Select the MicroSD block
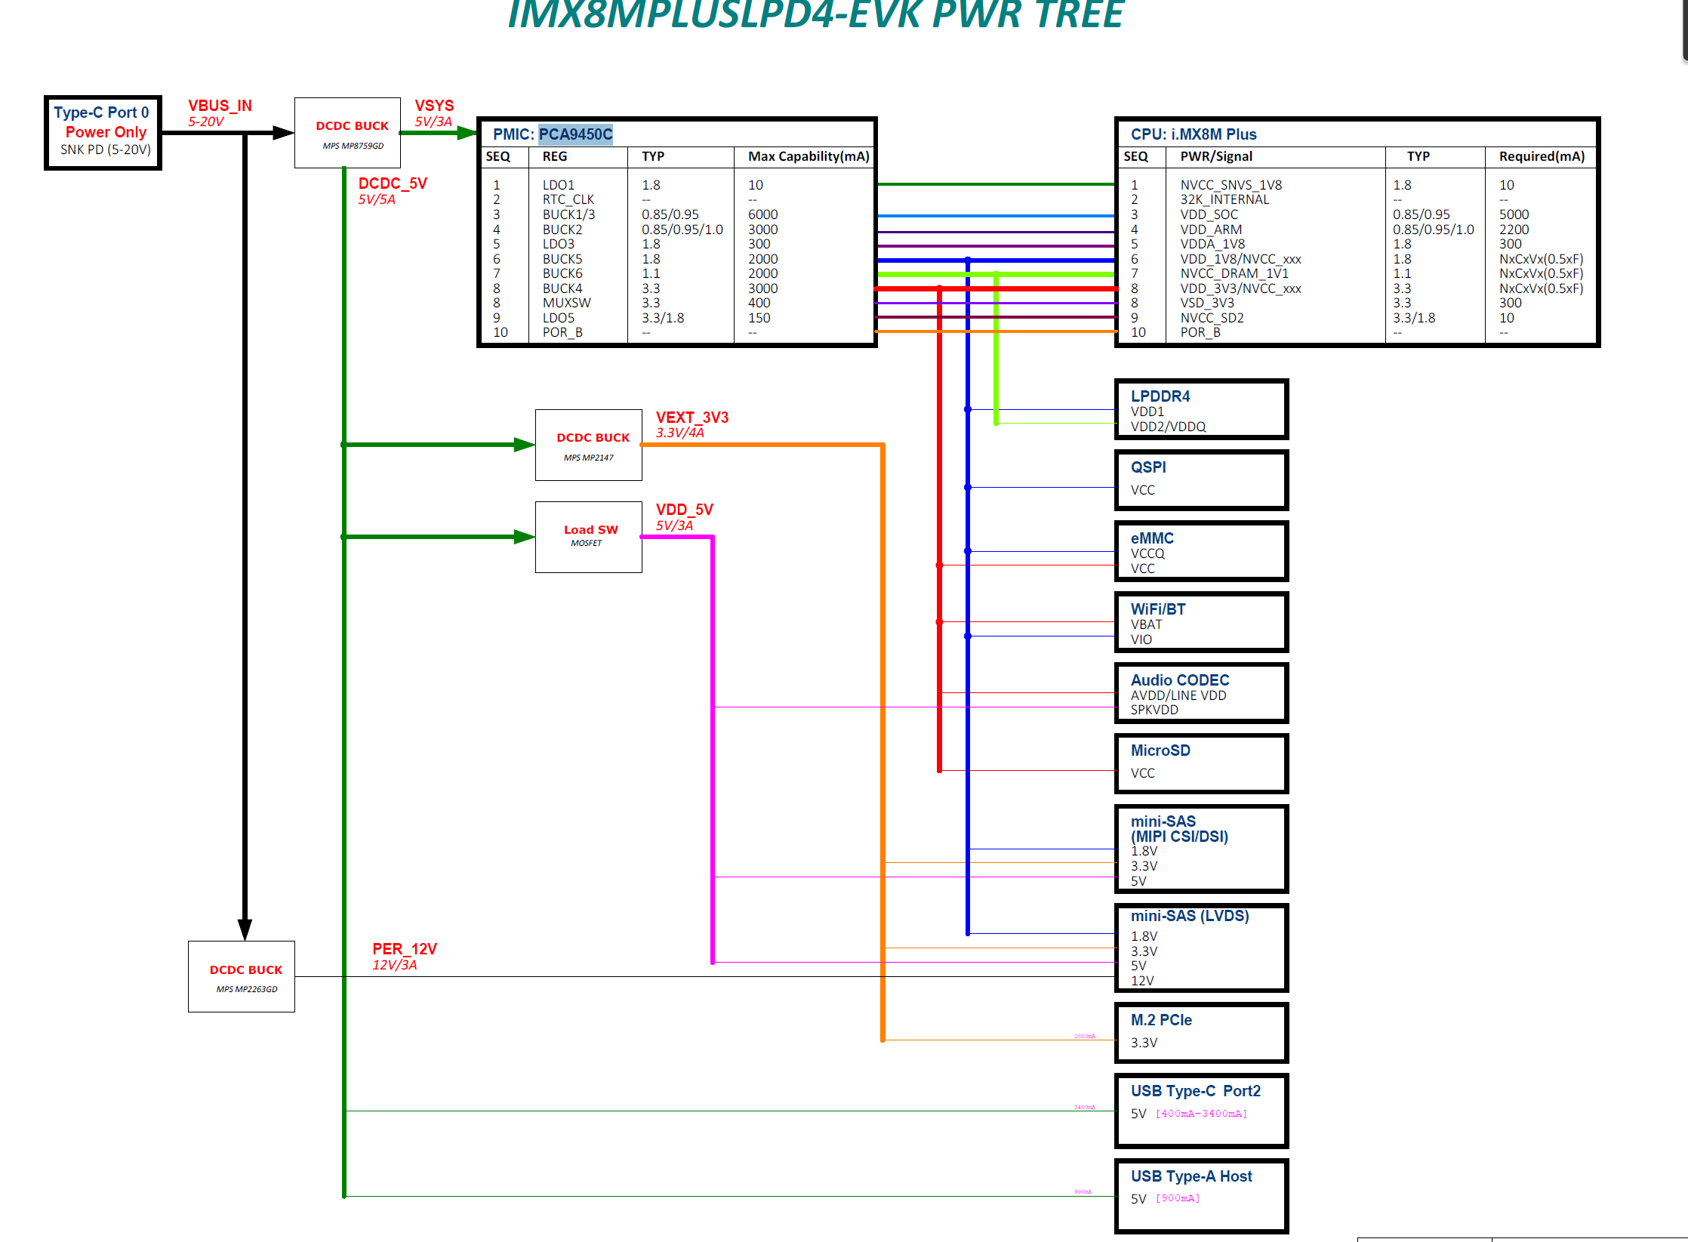The image size is (1688, 1242). click(1201, 763)
